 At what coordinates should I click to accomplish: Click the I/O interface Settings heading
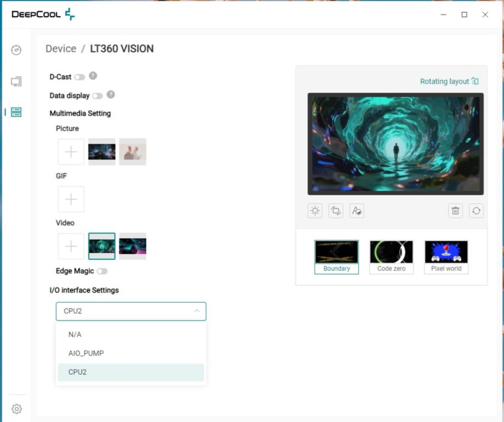[x=84, y=290]
